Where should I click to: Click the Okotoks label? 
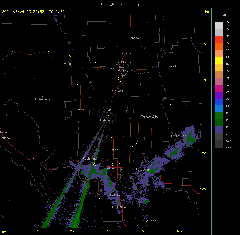pyautogui.click(x=115, y=195)
